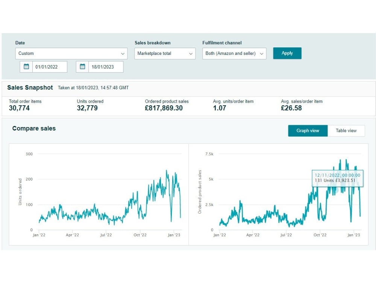Click the Apply button

coord(287,53)
